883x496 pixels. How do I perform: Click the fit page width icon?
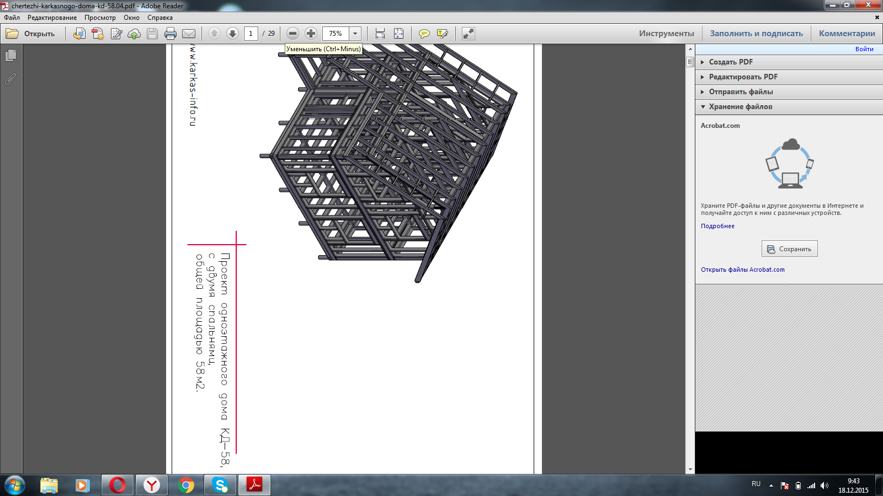point(380,34)
